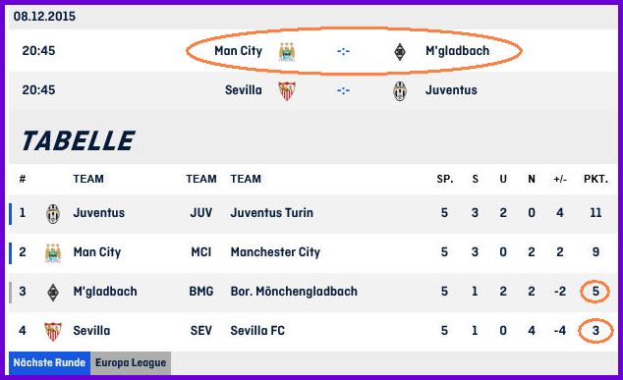Click Juventus crest in table row 1

pos(53,214)
